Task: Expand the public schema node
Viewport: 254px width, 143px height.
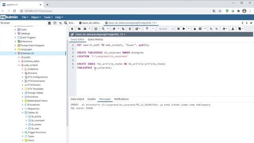Action: tap(19, 57)
